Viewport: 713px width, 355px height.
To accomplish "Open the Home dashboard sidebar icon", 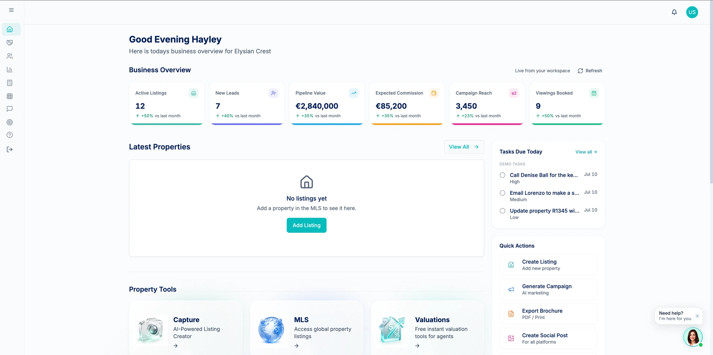I will pos(10,29).
